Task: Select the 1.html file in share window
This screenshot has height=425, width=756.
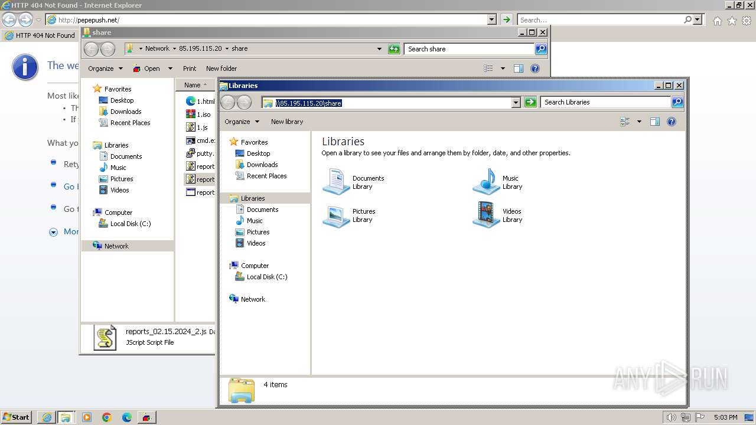Action: [x=200, y=102]
